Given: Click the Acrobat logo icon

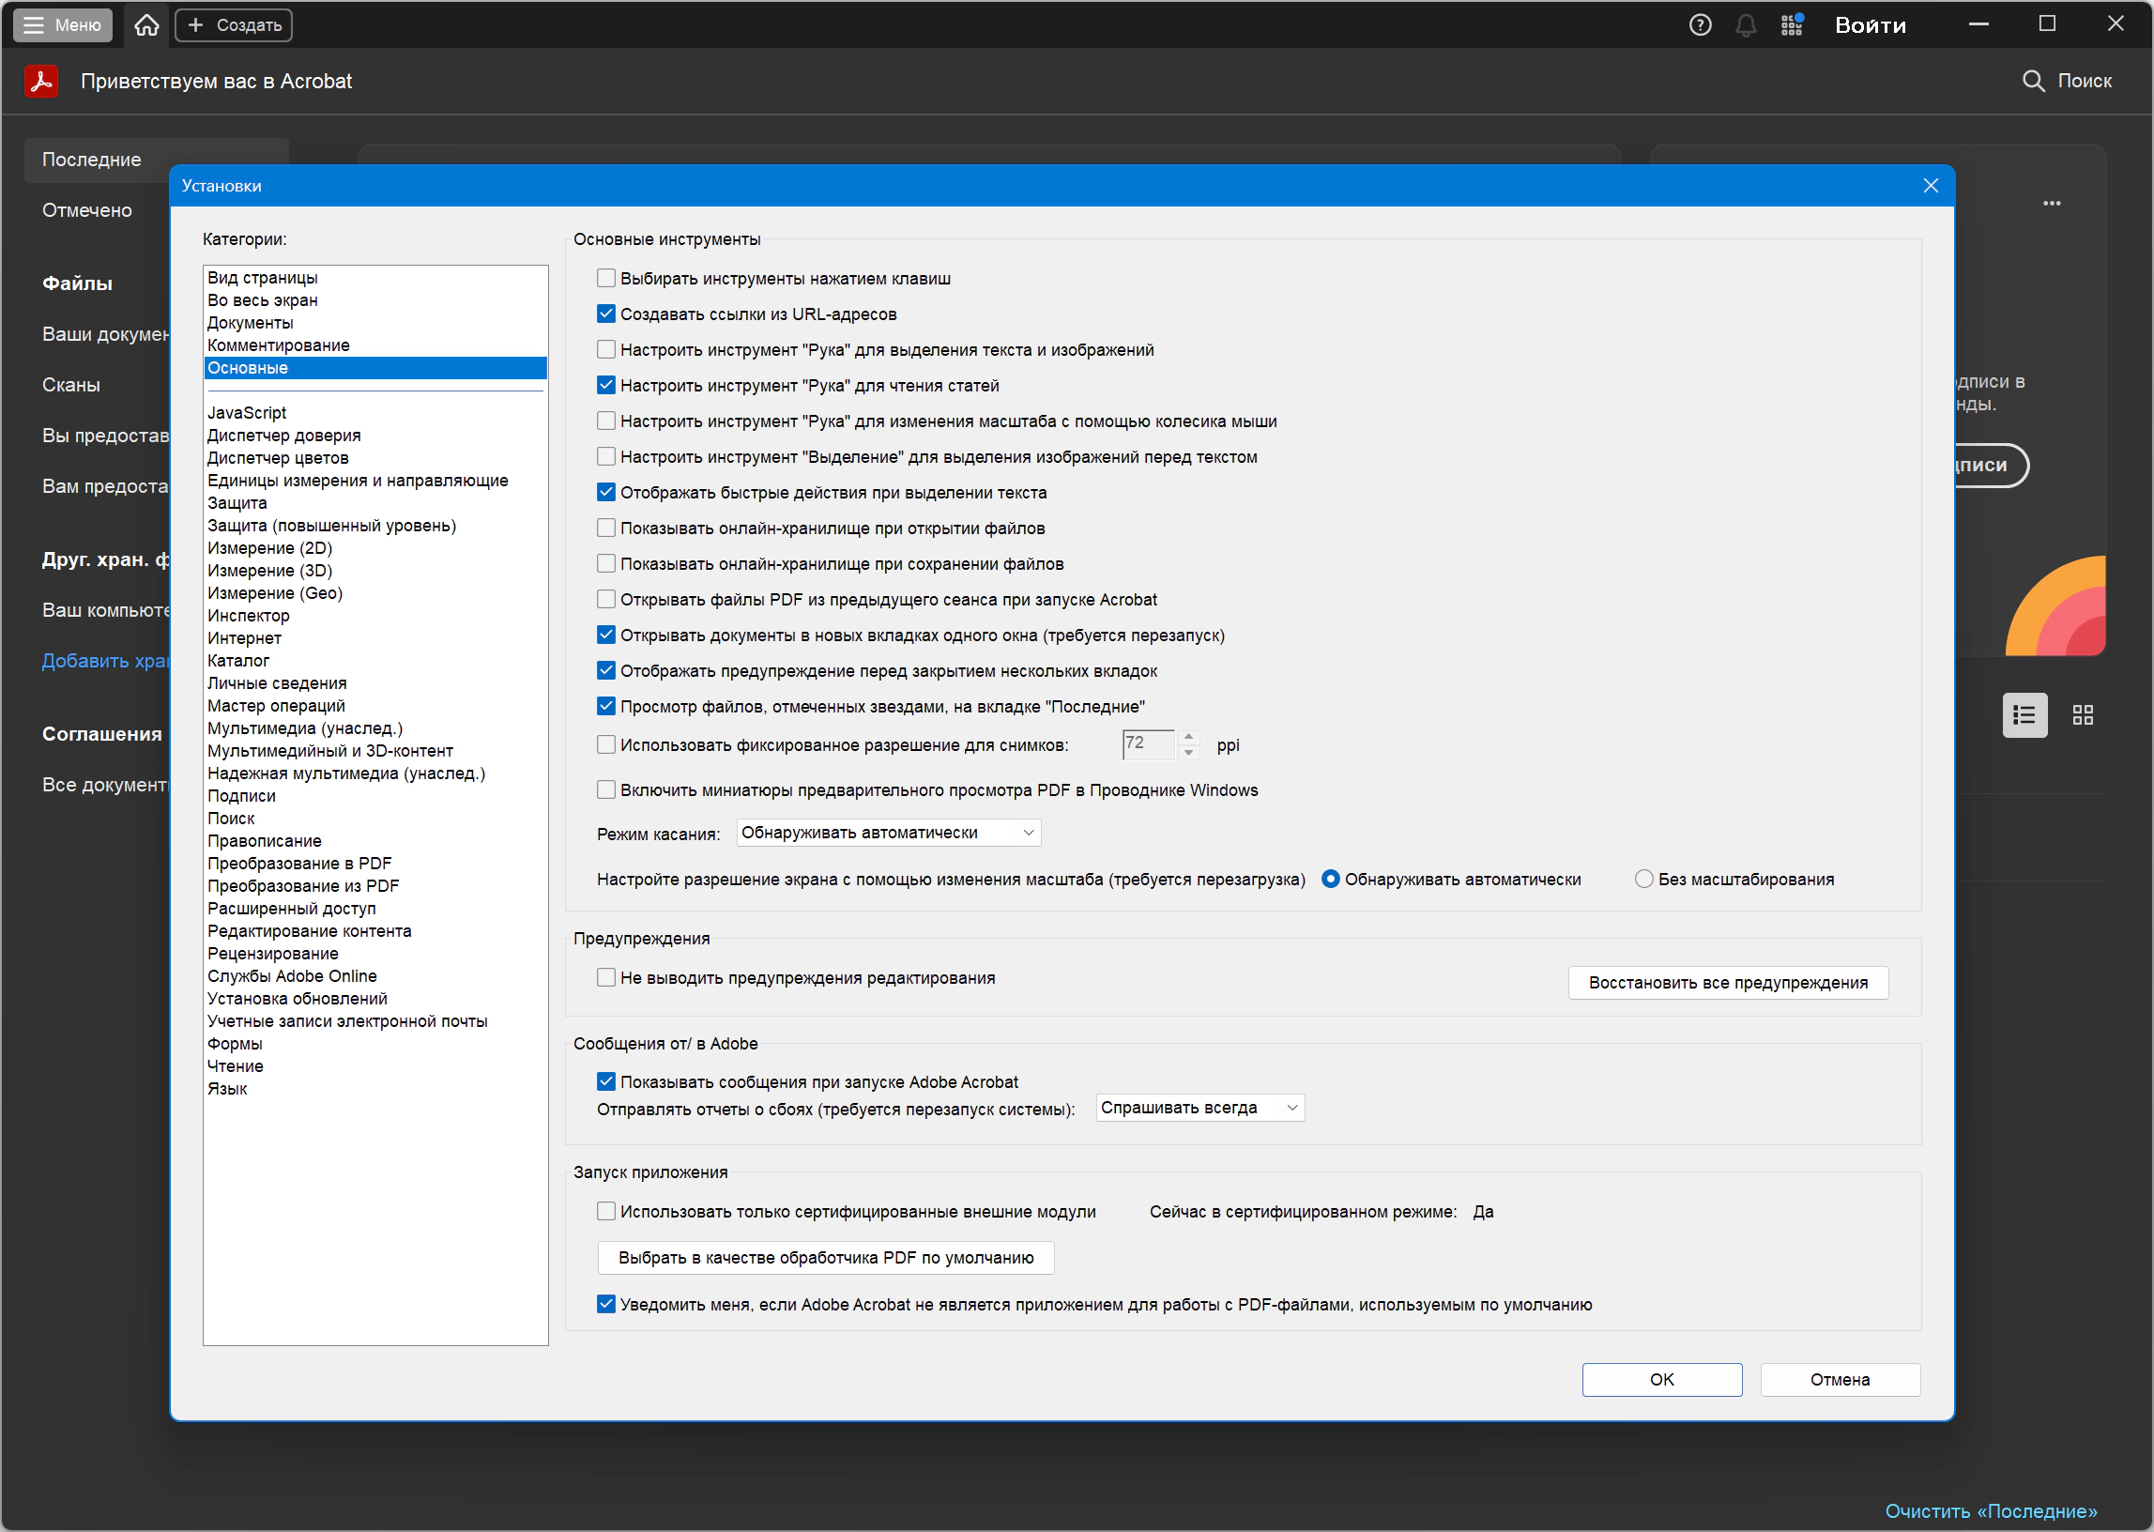Looking at the screenshot, I should tap(41, 81).
